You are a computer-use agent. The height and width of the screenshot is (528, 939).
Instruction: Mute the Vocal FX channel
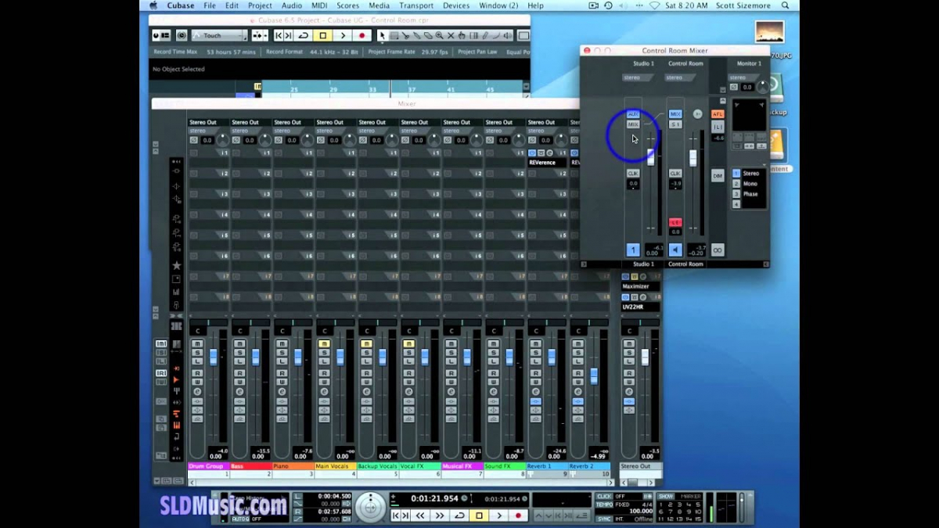[408, 344]
